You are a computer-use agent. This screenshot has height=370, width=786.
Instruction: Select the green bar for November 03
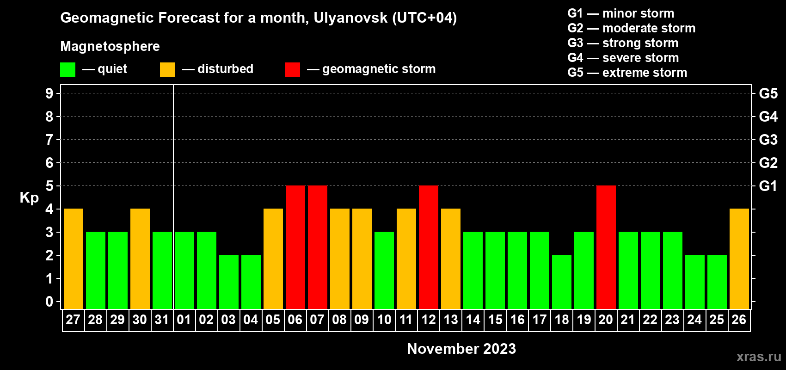click(x=229, y=282)
